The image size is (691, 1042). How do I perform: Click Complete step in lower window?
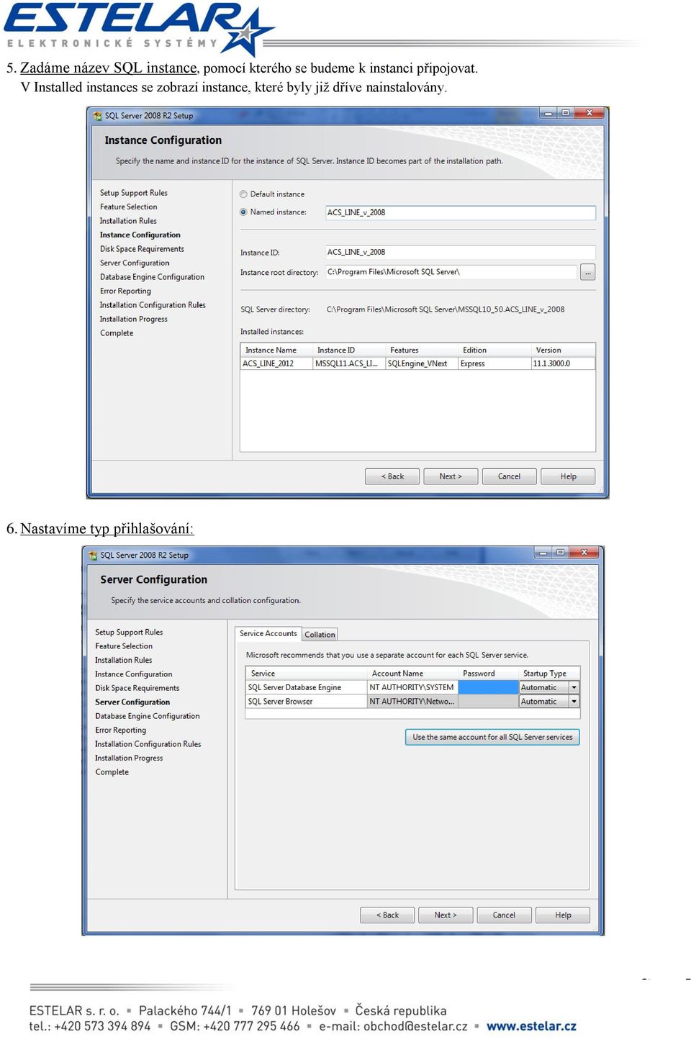click(x=112, y=772)
